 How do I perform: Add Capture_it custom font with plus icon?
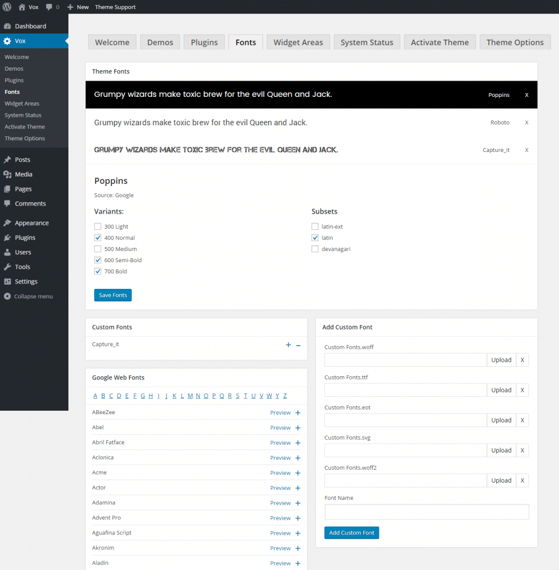tap(288, 345)
